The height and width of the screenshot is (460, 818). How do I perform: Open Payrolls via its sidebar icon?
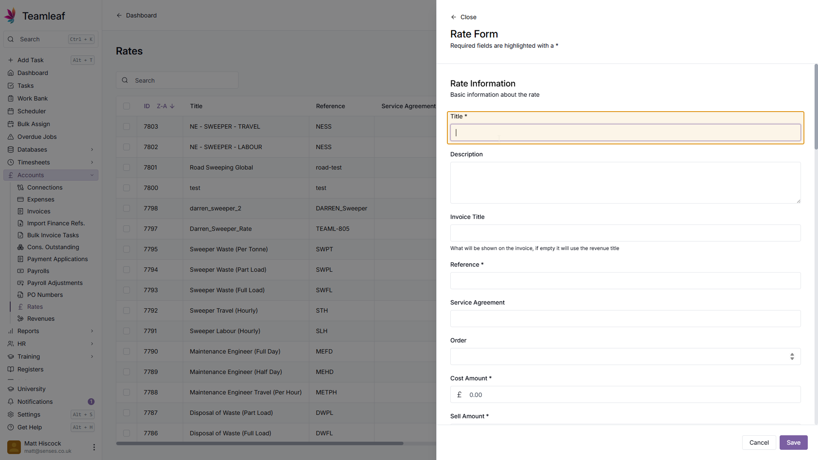(x=20, y=271)
